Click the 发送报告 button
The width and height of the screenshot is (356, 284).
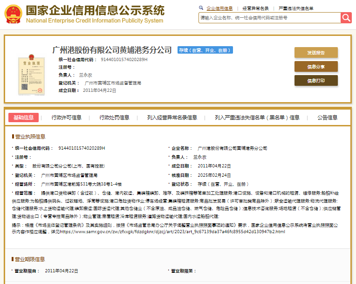(x=316, y=53)
